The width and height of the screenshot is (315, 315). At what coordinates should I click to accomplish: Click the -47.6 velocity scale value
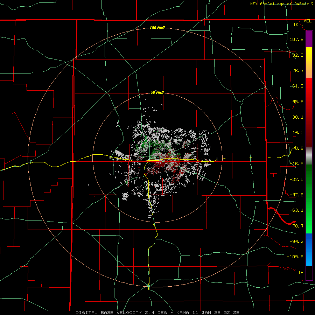[296, 195]
